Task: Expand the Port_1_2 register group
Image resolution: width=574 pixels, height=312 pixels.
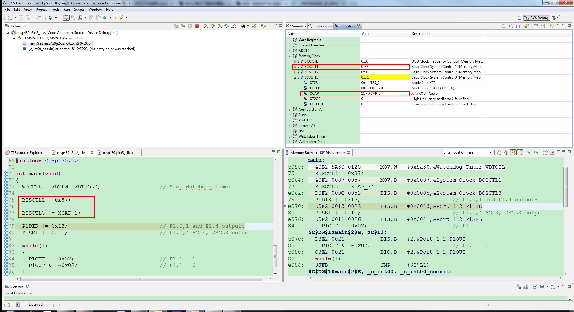Action: click(289, 120)
